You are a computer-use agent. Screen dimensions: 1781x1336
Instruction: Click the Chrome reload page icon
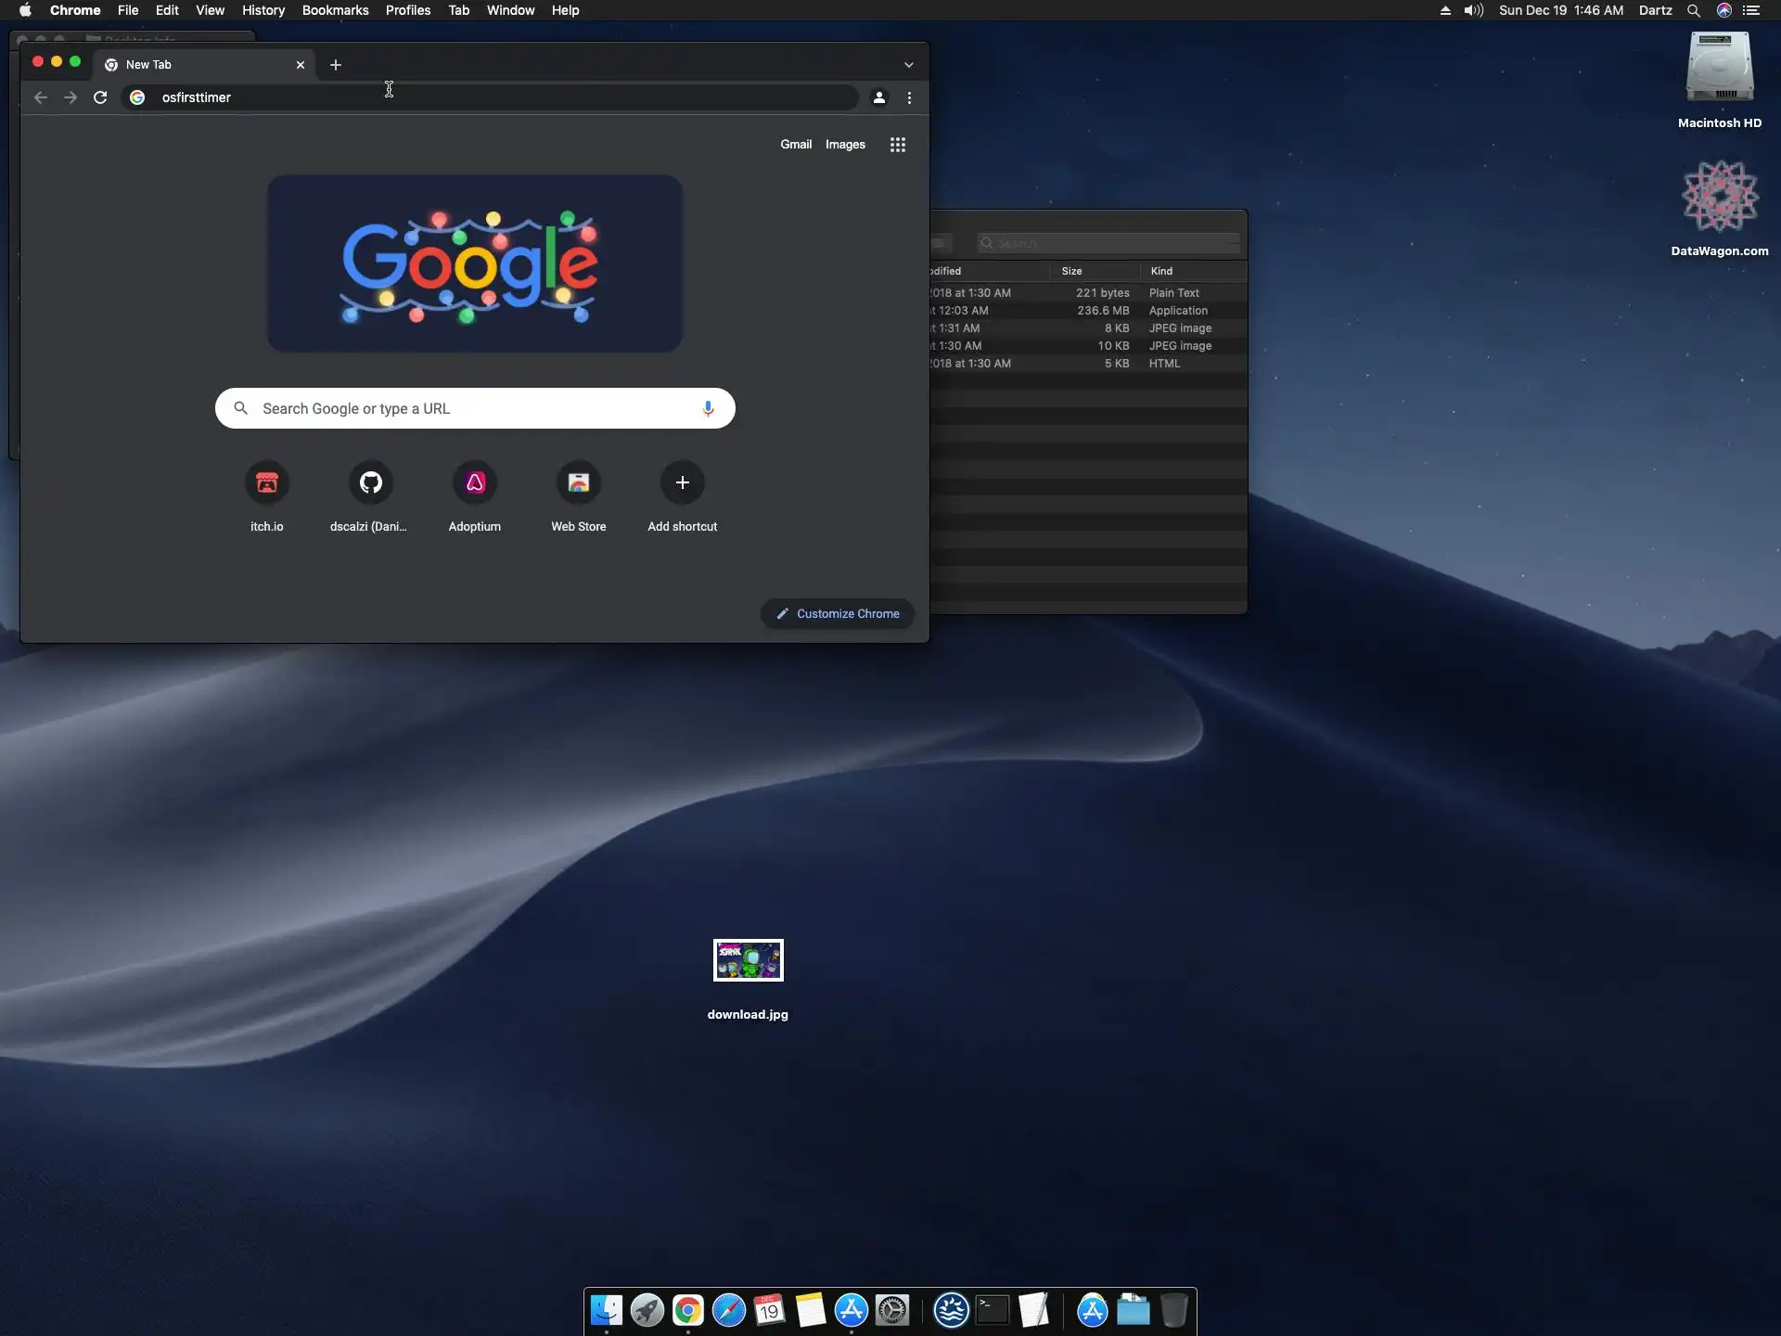100,97
